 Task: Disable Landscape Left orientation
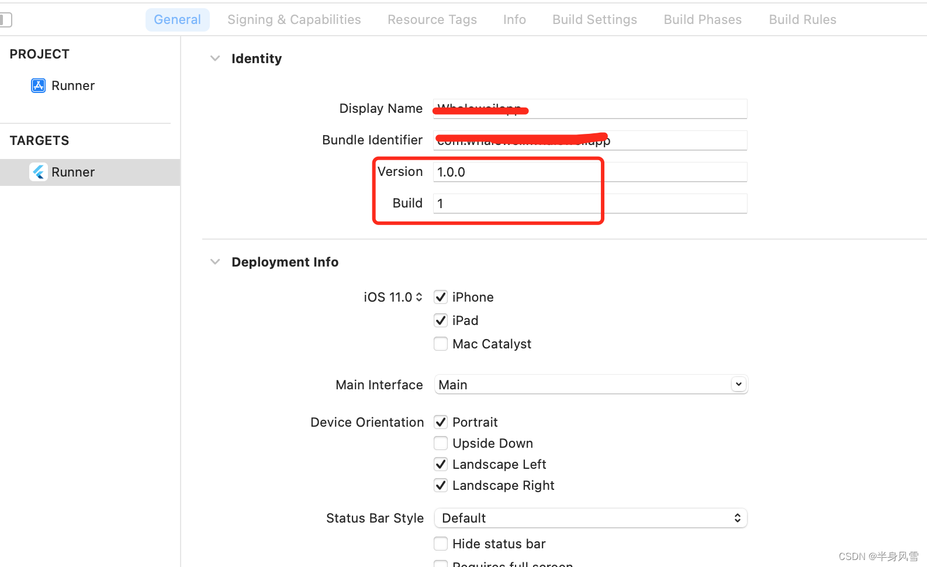pos(441,465)
